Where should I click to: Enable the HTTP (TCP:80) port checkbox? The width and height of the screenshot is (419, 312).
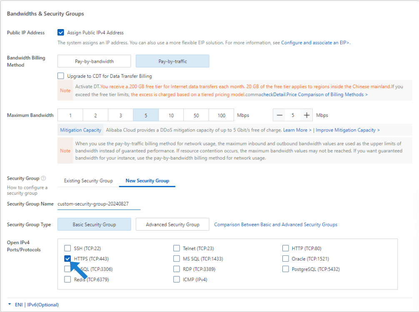(x=285, y=248)
